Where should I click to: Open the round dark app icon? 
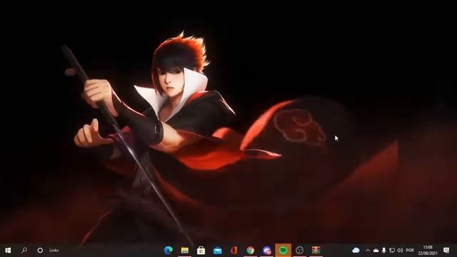pos(300,251)
